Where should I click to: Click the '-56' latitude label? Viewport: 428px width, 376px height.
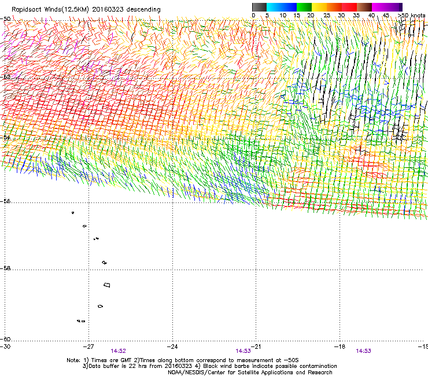coord(5,201)
